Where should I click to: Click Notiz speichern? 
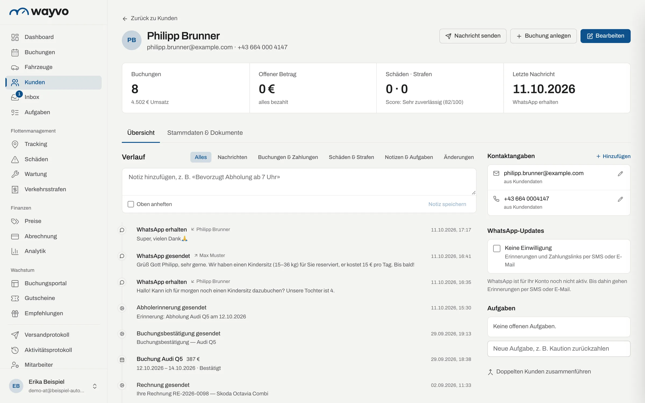[447, 204]
